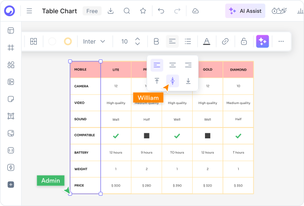The width and height of the screenshot is (304, 206).
Task: Undo the last action
Action: (x=161, y=11)
